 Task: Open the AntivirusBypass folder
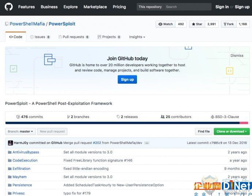tap(26, 152)
